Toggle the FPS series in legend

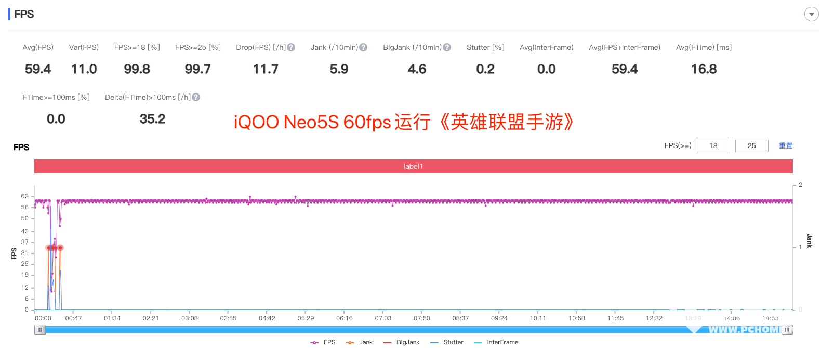[323, 342]
